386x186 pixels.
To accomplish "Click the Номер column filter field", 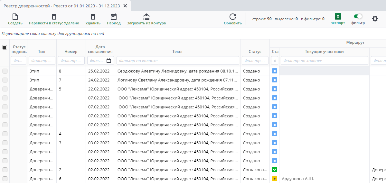I will coord(71,60).
